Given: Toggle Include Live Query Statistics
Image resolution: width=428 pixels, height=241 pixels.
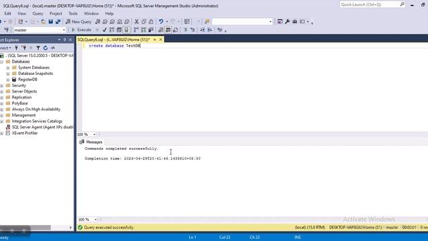Looking at the screenshot, I should pos(144,29).
